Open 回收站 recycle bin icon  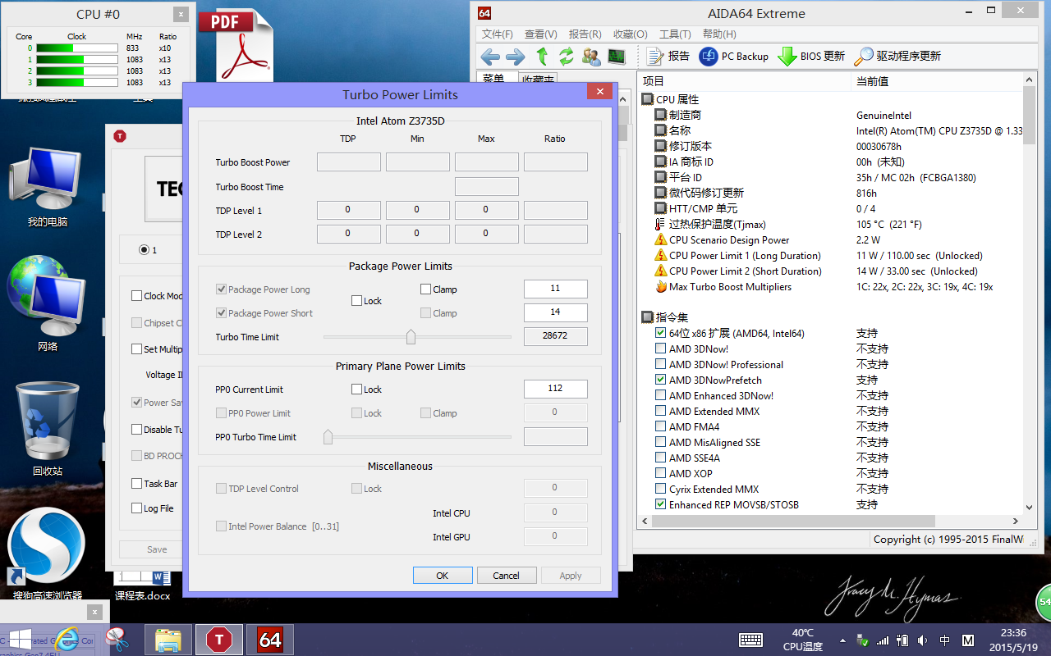coord(48,430)
